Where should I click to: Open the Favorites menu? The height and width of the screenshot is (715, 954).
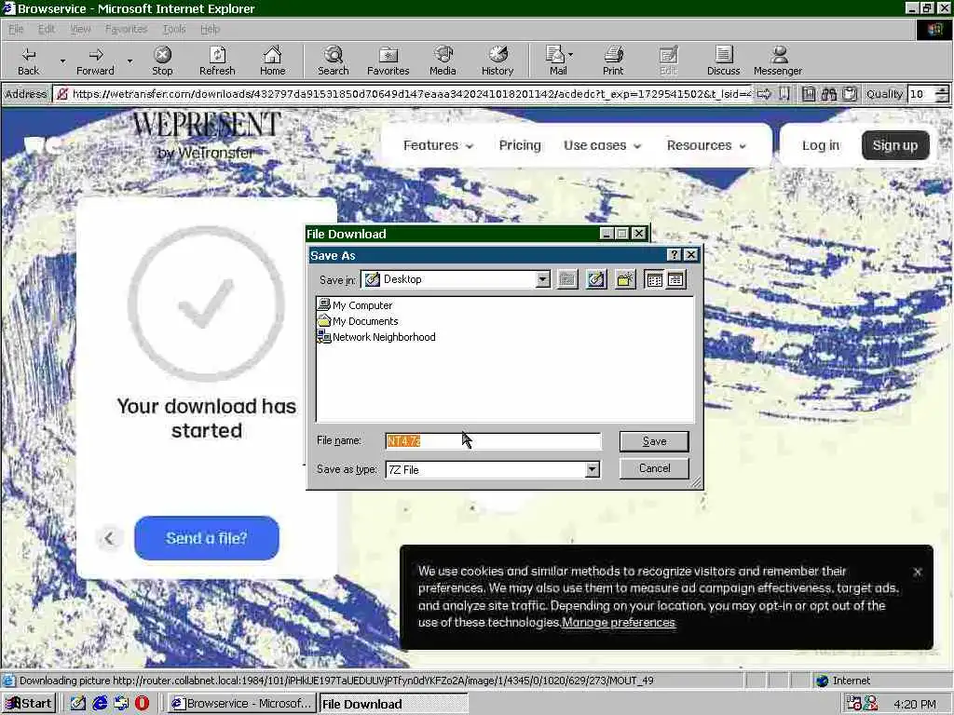[x=126, y=29]
